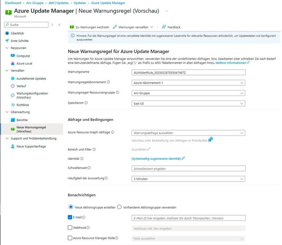Click the Systemseitig zugewiesene Identität link
Image resolution: width=282 pixels, height=245 pixels.
pos(156,158)
